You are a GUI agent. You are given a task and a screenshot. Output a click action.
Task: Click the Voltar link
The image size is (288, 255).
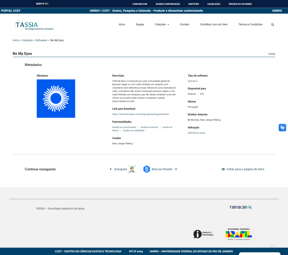[272, 54]
